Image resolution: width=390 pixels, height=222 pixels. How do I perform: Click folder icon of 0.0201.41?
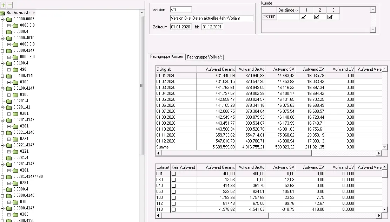pyautogui.click(x=9, y=107)
